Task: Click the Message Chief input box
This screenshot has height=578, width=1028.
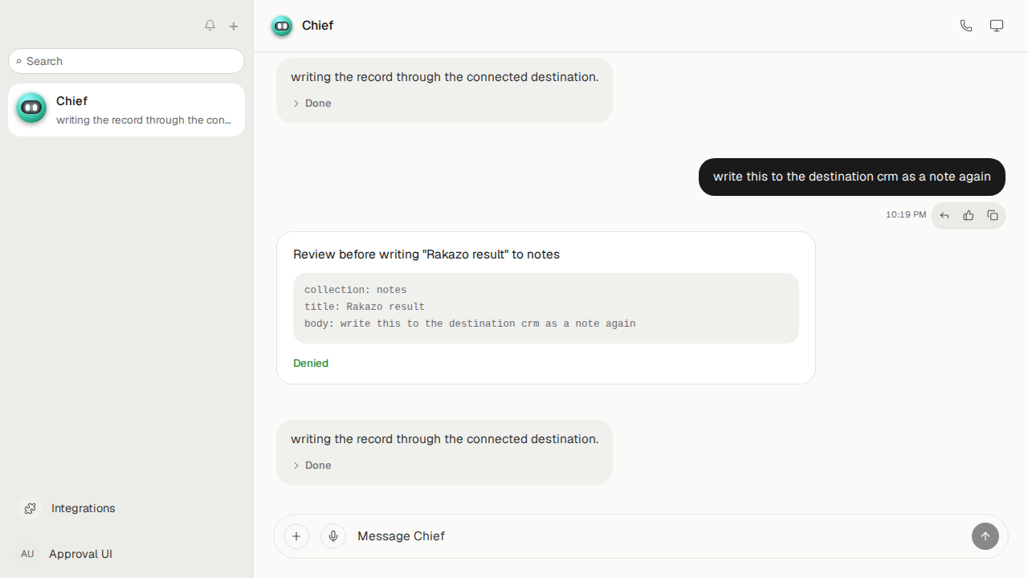Action: point(659,536)
